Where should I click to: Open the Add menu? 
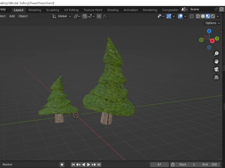[12, 16]
